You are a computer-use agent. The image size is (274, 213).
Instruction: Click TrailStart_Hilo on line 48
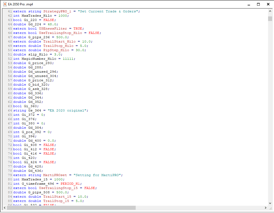[59, 42]
